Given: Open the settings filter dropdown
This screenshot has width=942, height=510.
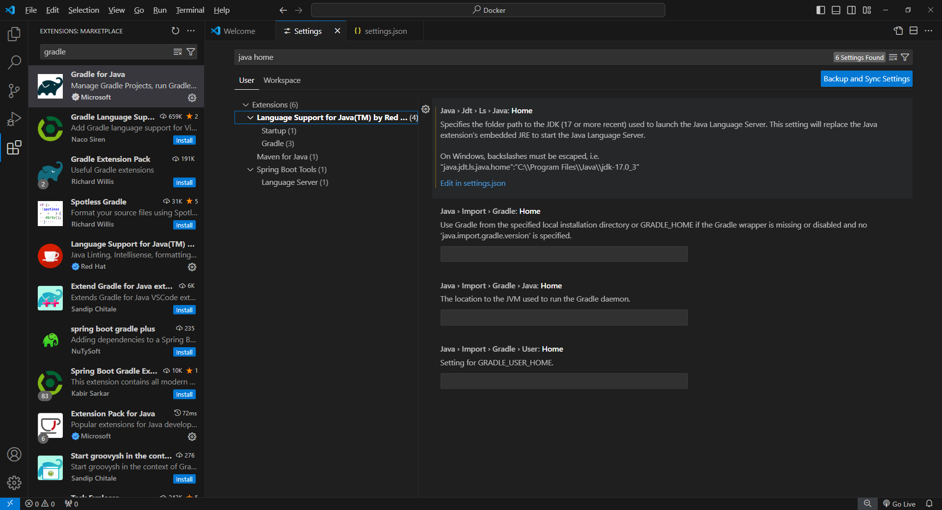Looking at the screenshot, I should click(905, 57).
